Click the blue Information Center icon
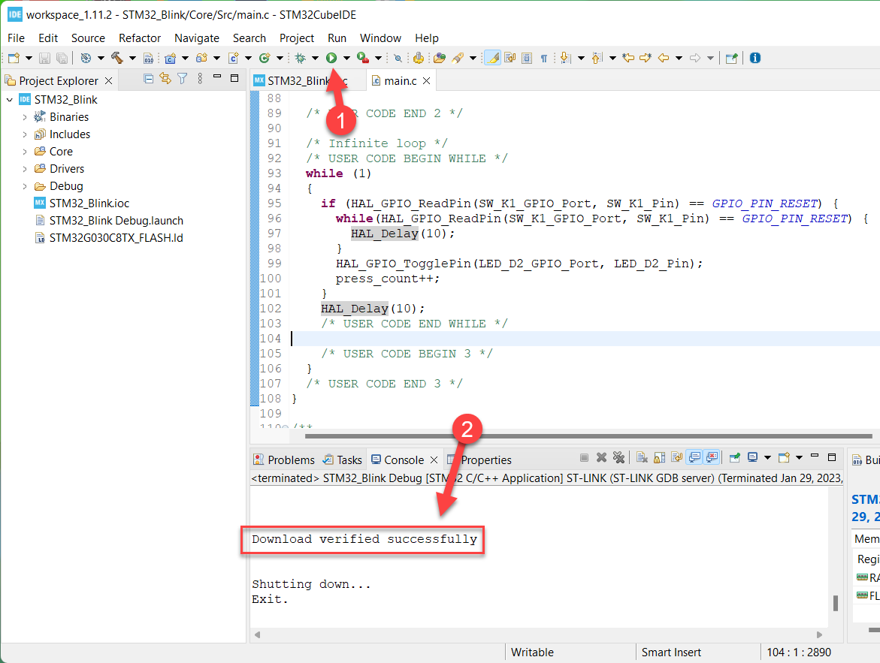880x663 pixels. [x=755, y=58]
